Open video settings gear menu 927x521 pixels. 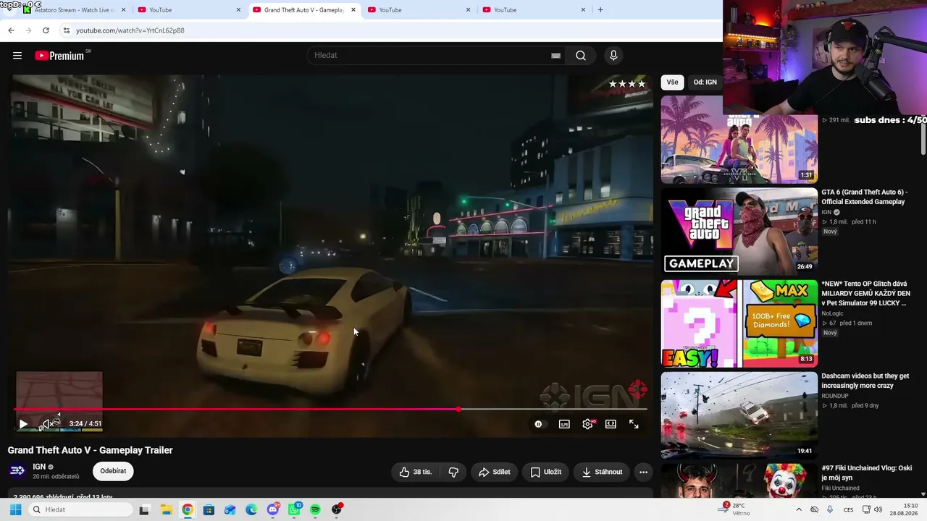coord(587,424)
